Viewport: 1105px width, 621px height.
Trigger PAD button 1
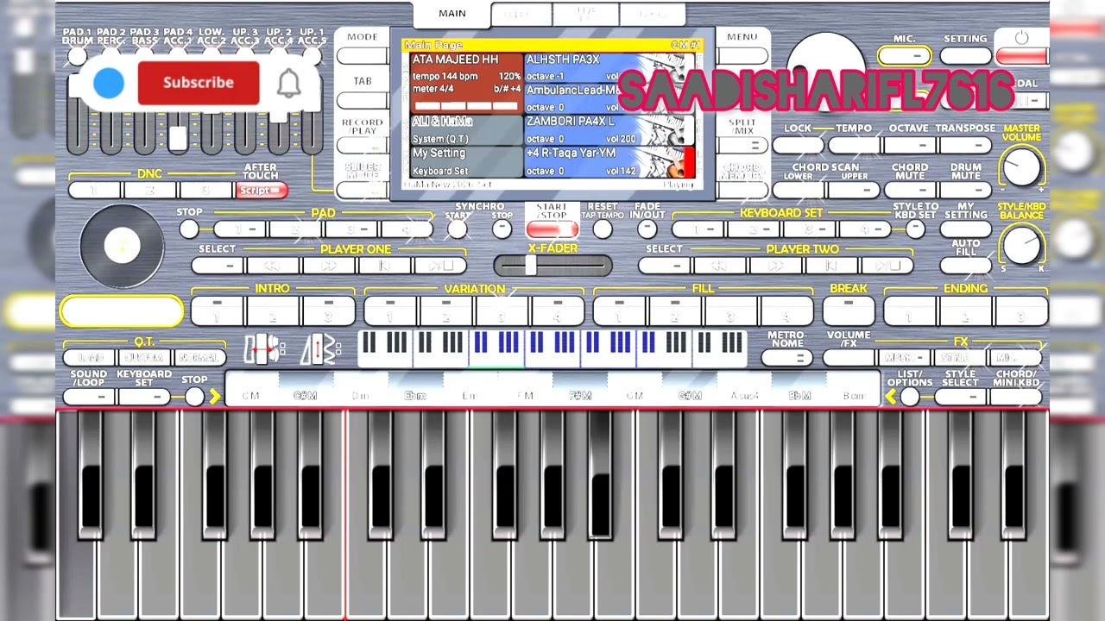(239, 229)
